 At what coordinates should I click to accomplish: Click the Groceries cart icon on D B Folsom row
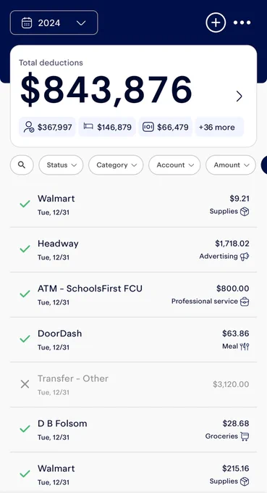pyautogui.click(x=245, y=436)
